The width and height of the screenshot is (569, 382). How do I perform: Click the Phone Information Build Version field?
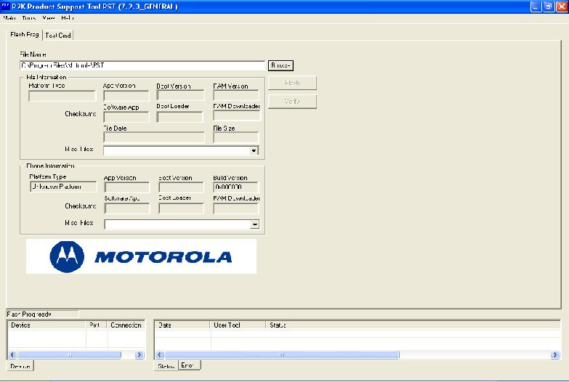236,187
